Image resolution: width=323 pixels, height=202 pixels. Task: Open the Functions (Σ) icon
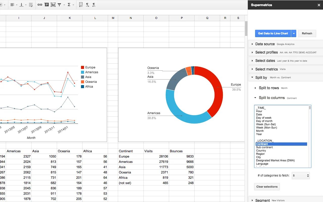[69, 5]
